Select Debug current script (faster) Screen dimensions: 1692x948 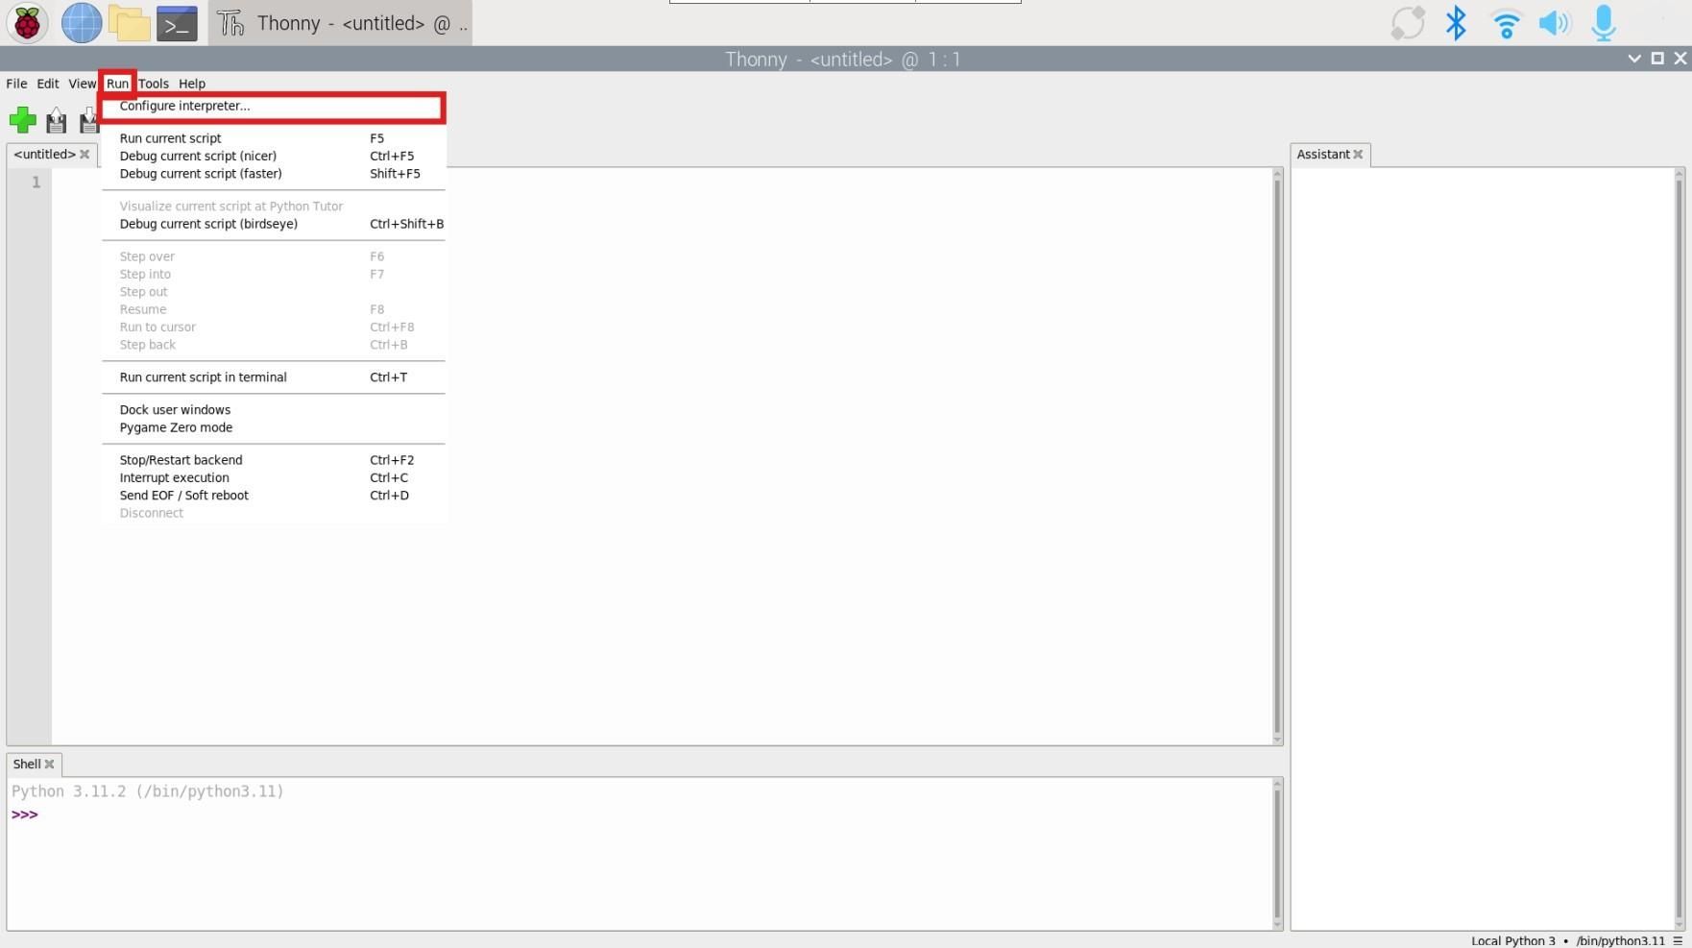click(x=273, y=174)
